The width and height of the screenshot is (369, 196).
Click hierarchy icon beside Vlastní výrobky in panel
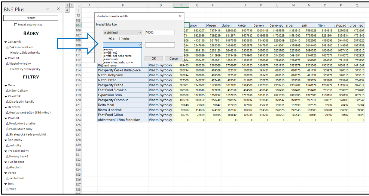click(x=7, y=64)
